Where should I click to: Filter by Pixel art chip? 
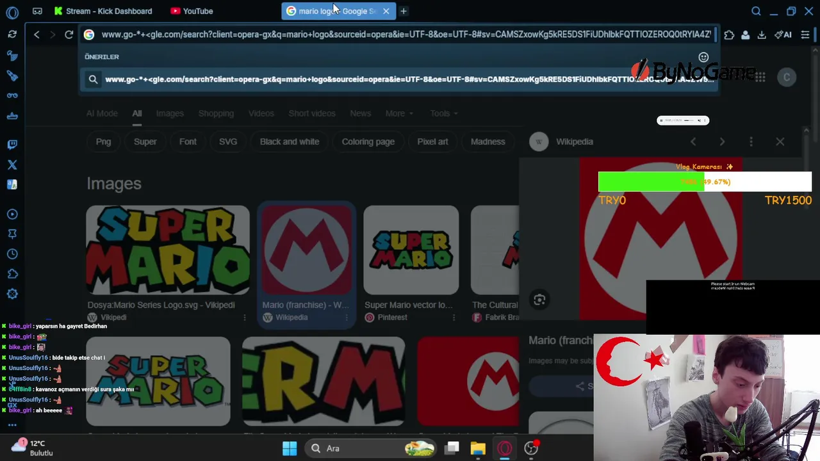[432, 142]
